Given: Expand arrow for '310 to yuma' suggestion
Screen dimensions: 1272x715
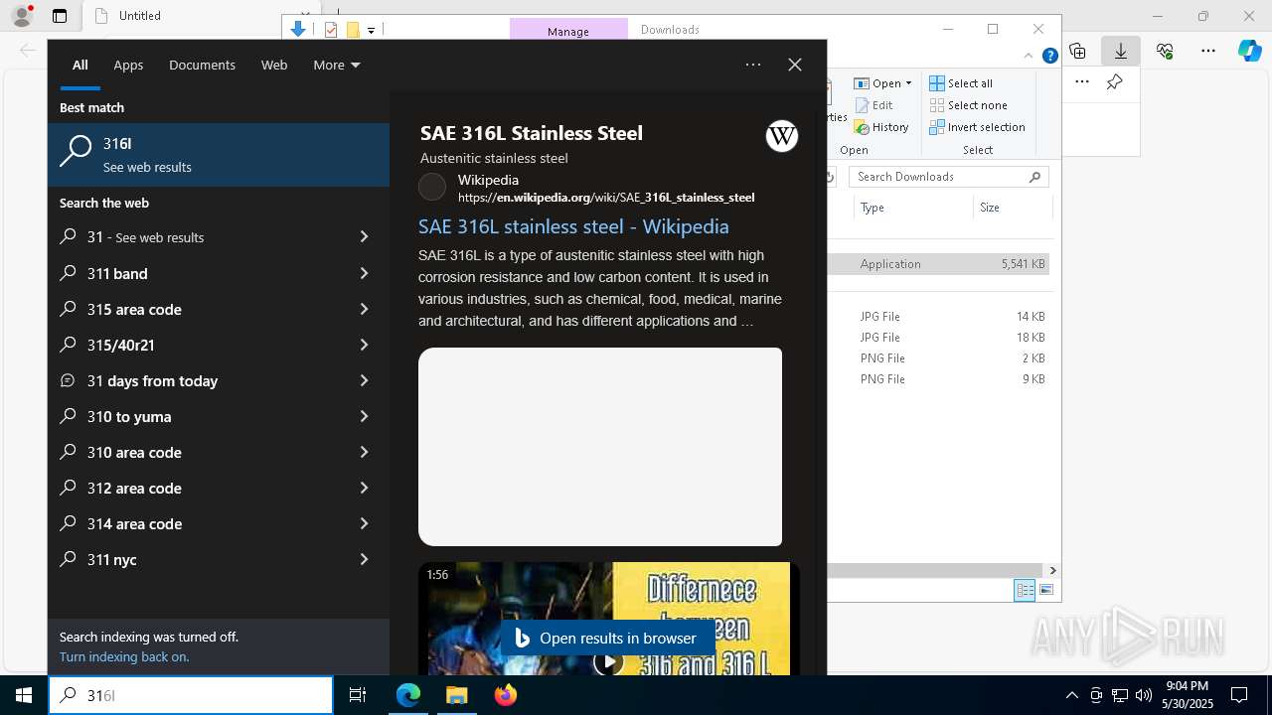Looking at the screenshot, I should pyautogui.click(x=364, y=416).
